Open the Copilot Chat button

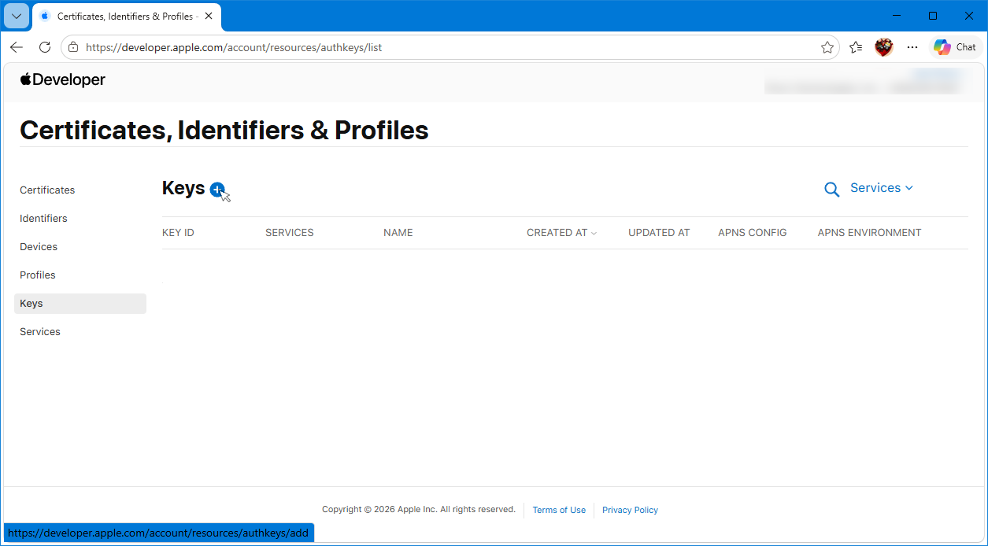tap(955, 47)
